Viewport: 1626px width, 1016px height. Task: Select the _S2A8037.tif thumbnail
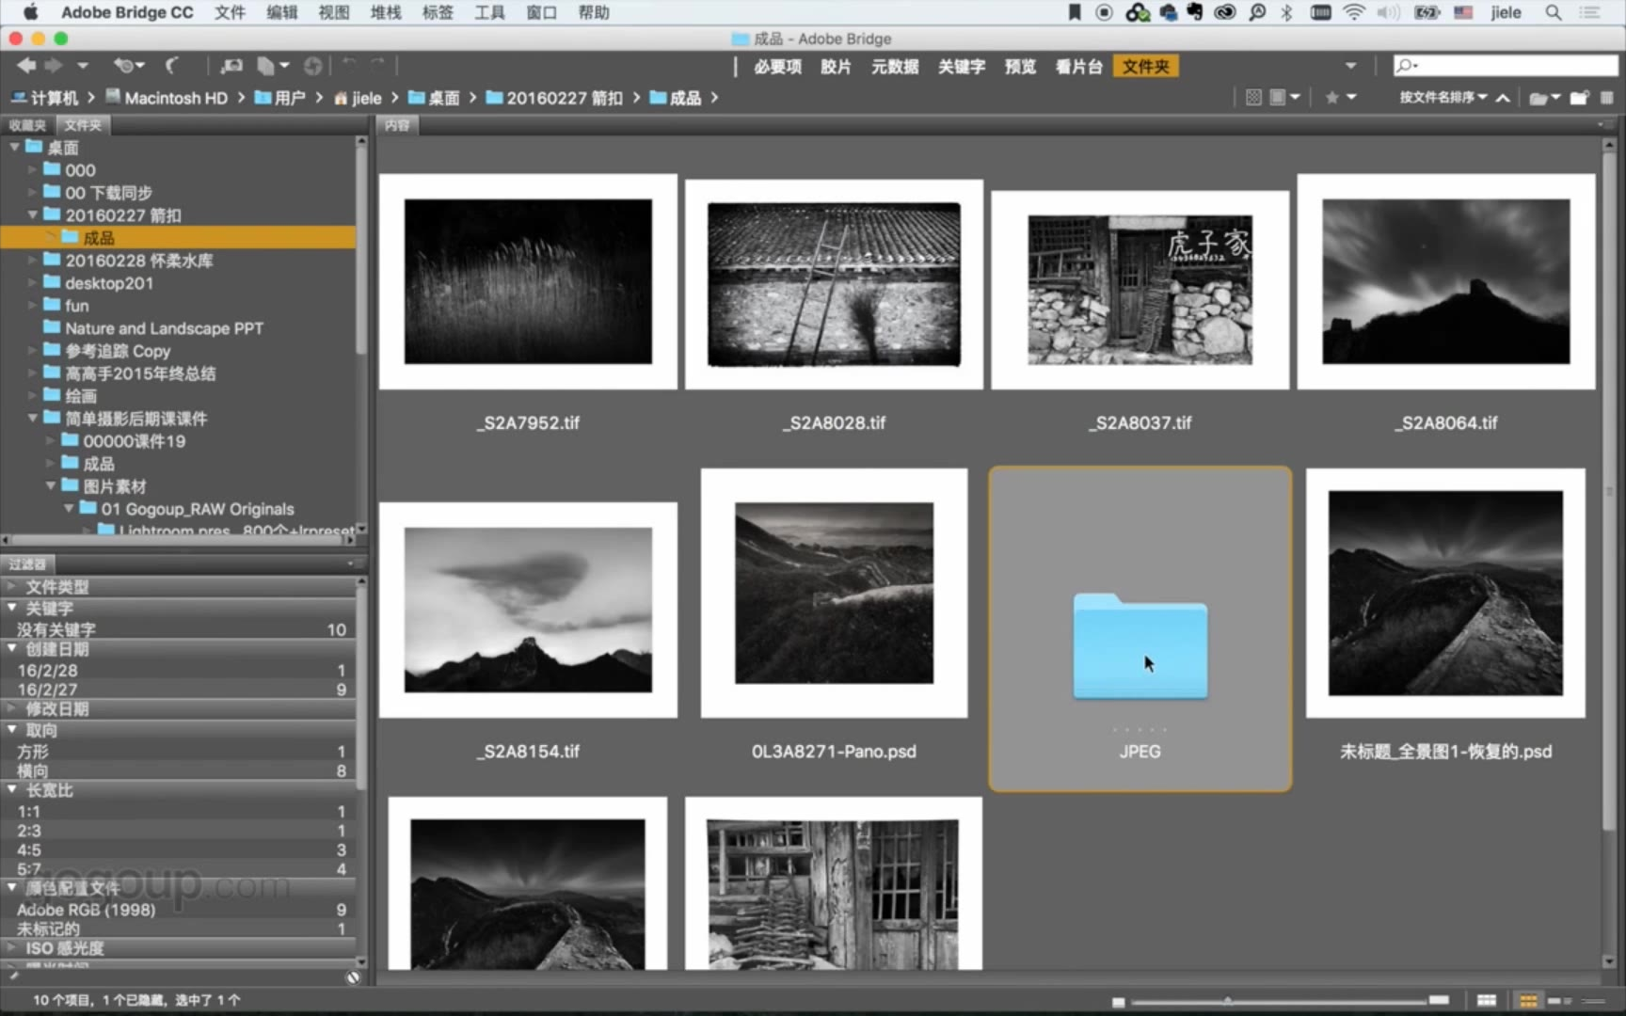click(1140, 290)
